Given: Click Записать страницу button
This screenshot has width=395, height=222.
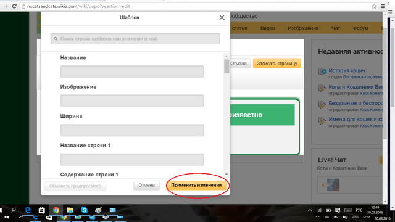Looking at the screenshot, I should click(277, 64).
